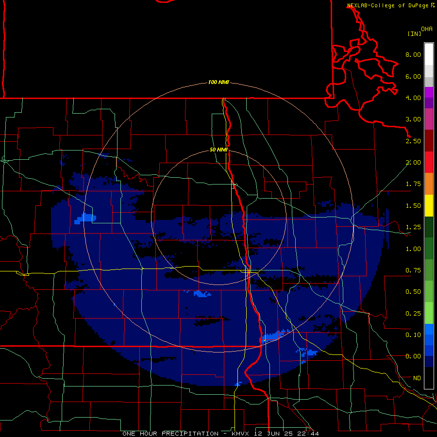Screen dimensions: 437x437
Task: Click the 6.00 legend value
Action: pyautogui.click(x=413, y=76)
